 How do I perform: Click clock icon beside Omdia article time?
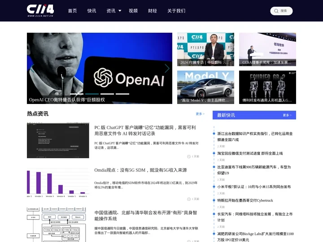pos(189,199)
